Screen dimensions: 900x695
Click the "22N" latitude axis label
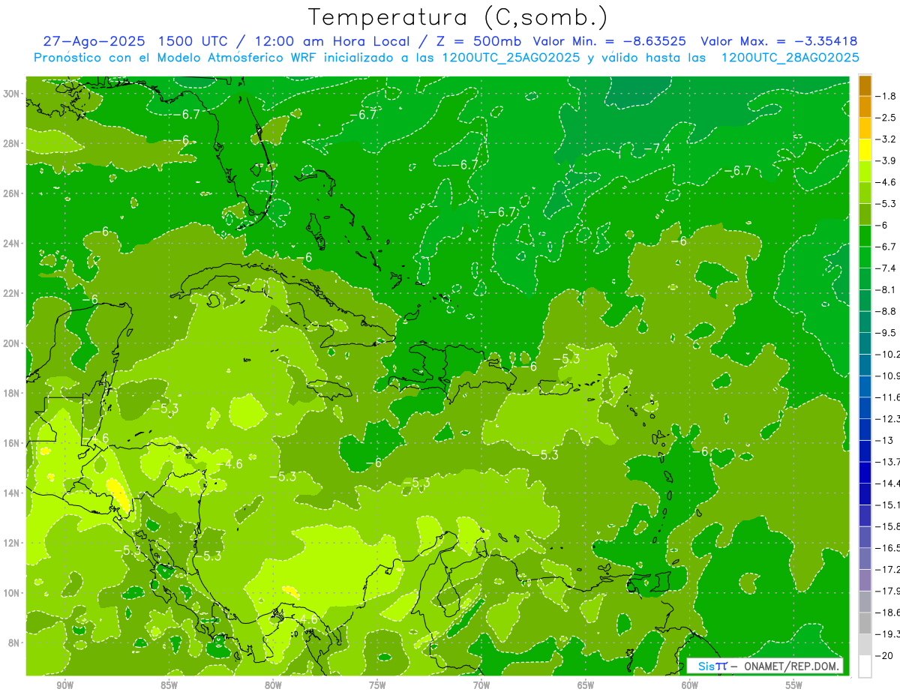point(11,293)
